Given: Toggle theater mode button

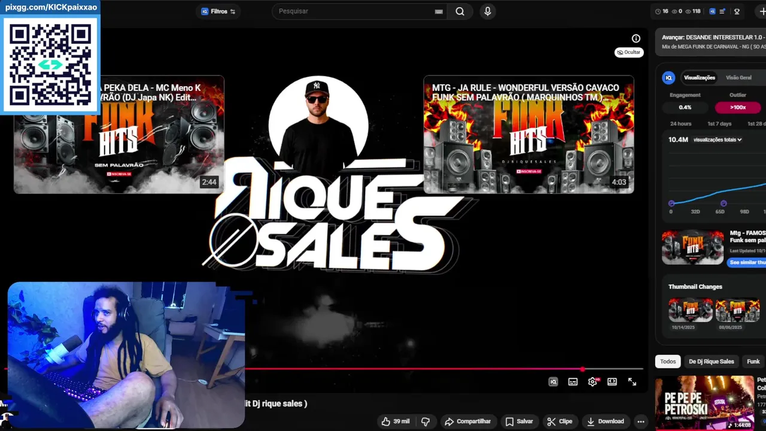Looking at the screenshot, I should [612, 382].
